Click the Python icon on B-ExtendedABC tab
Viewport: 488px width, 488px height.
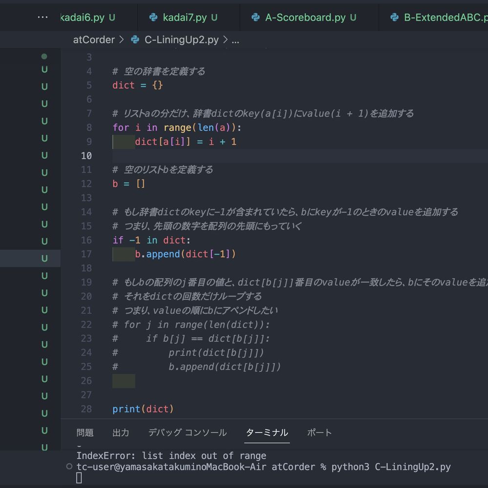[394, 17]
